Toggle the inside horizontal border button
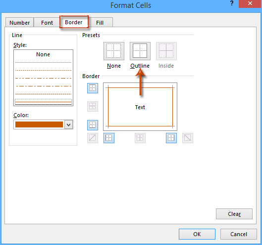Screen dimensions: 262x245 (x=93, y=106)
